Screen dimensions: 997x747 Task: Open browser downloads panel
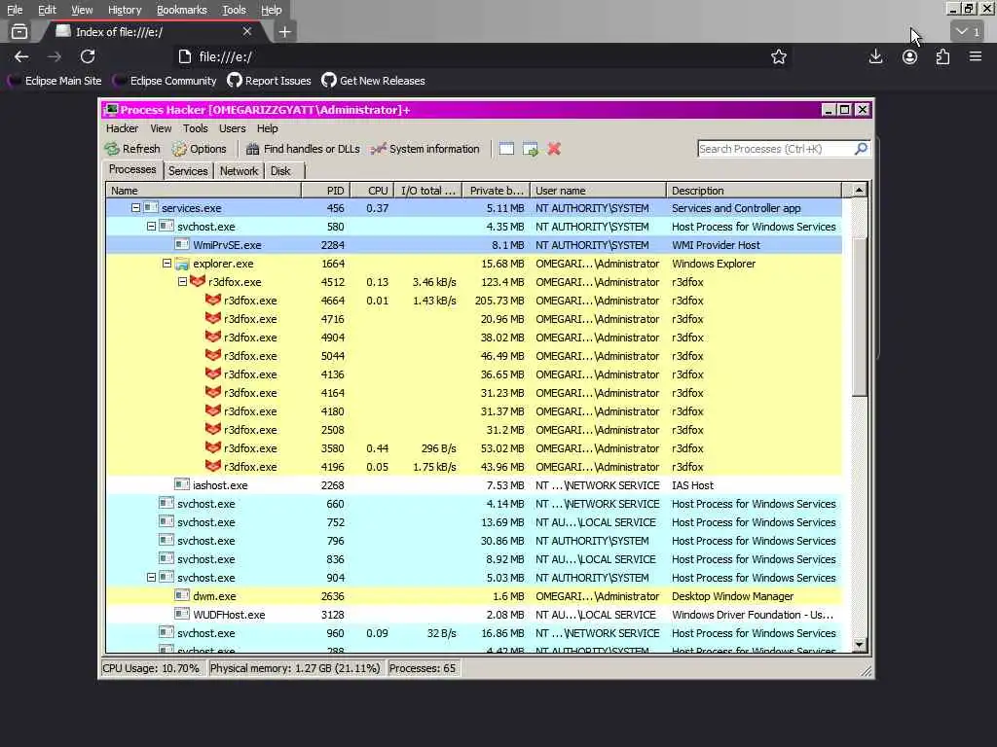tap(875, 56)
